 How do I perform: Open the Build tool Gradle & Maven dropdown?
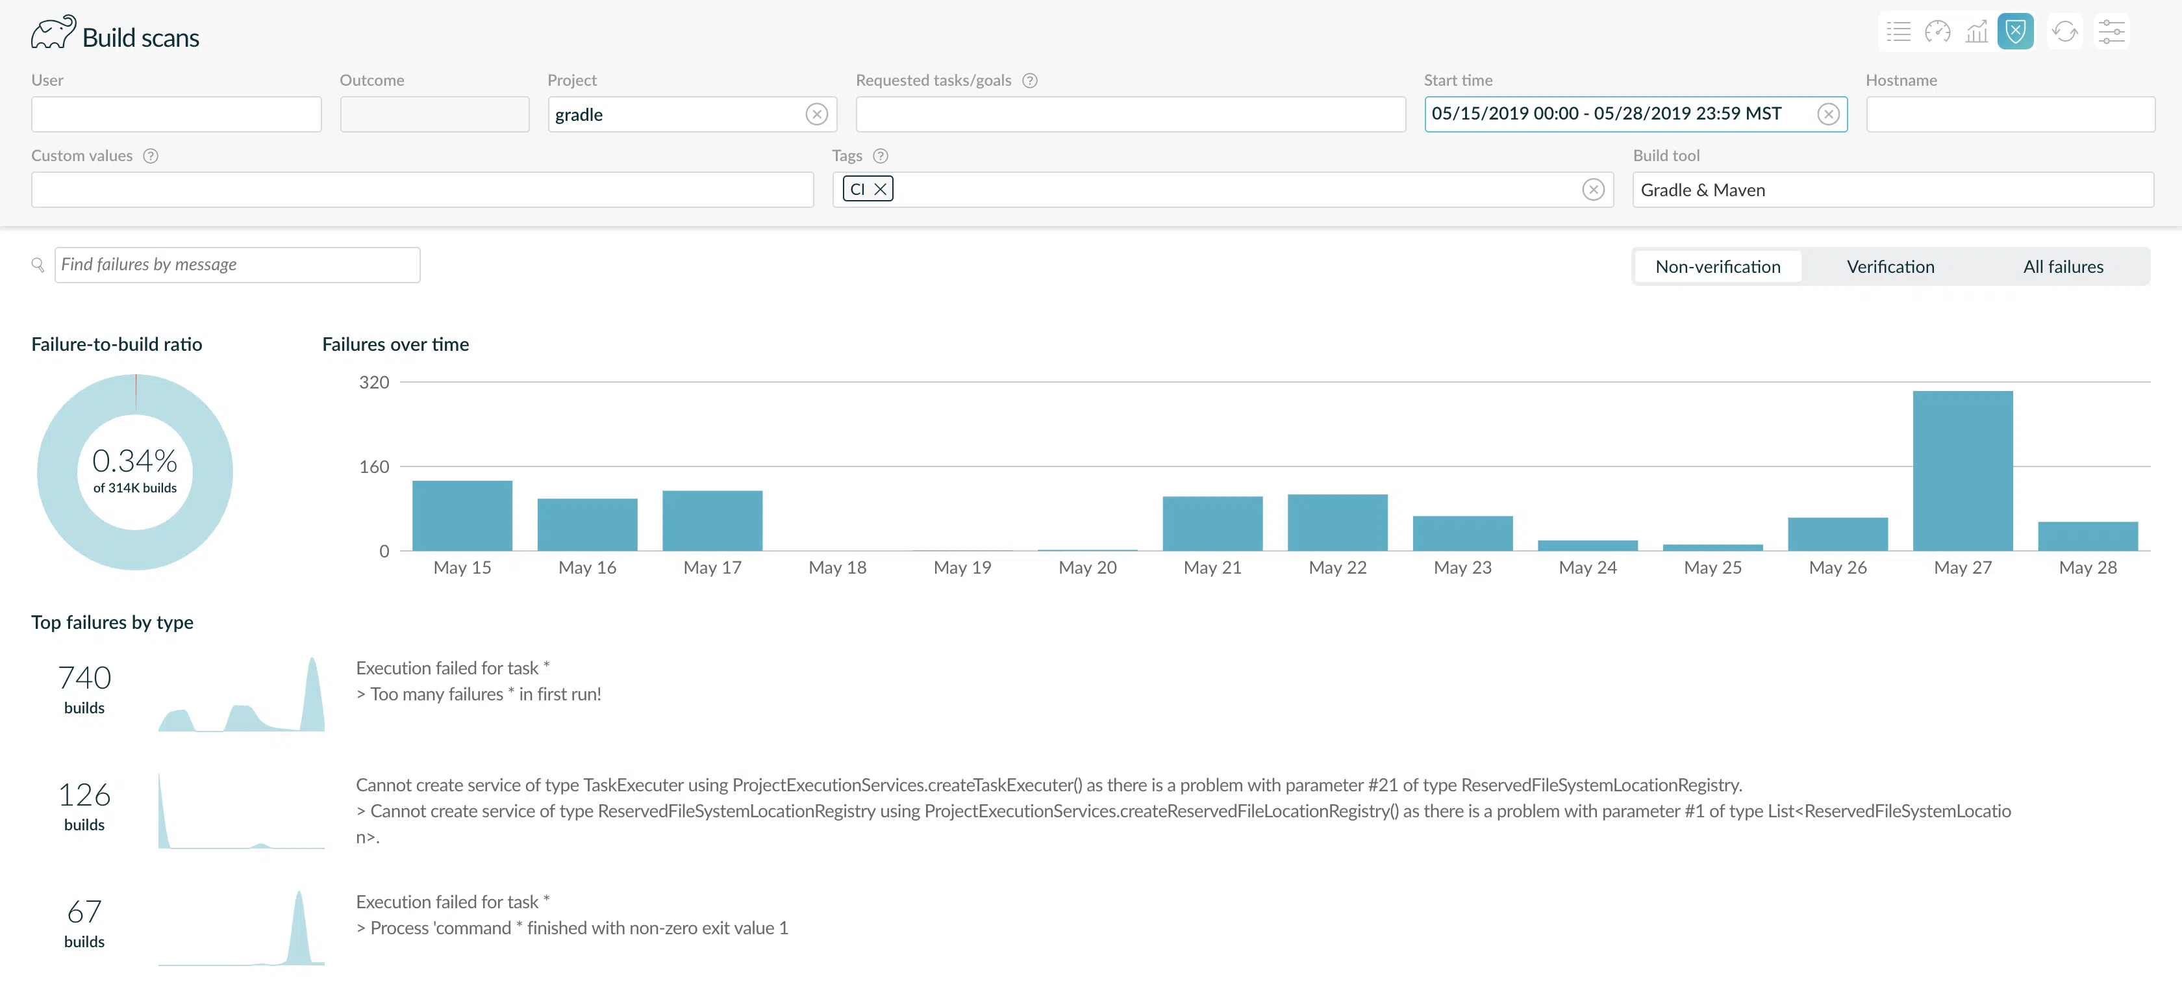(1892, 190)
